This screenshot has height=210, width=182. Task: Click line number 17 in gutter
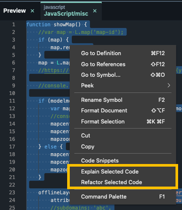point(12,147)
